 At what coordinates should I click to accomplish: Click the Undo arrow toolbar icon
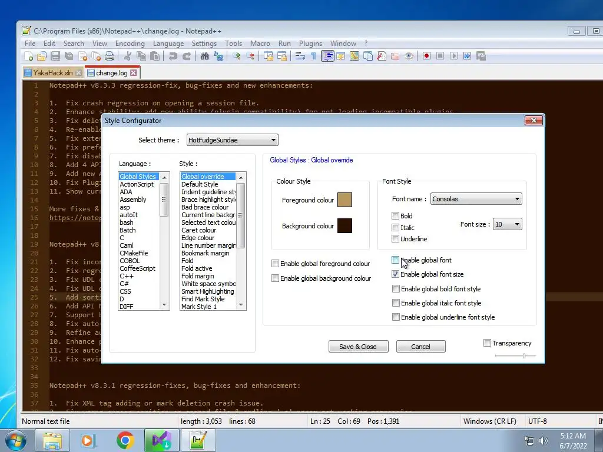coord(173,56)
